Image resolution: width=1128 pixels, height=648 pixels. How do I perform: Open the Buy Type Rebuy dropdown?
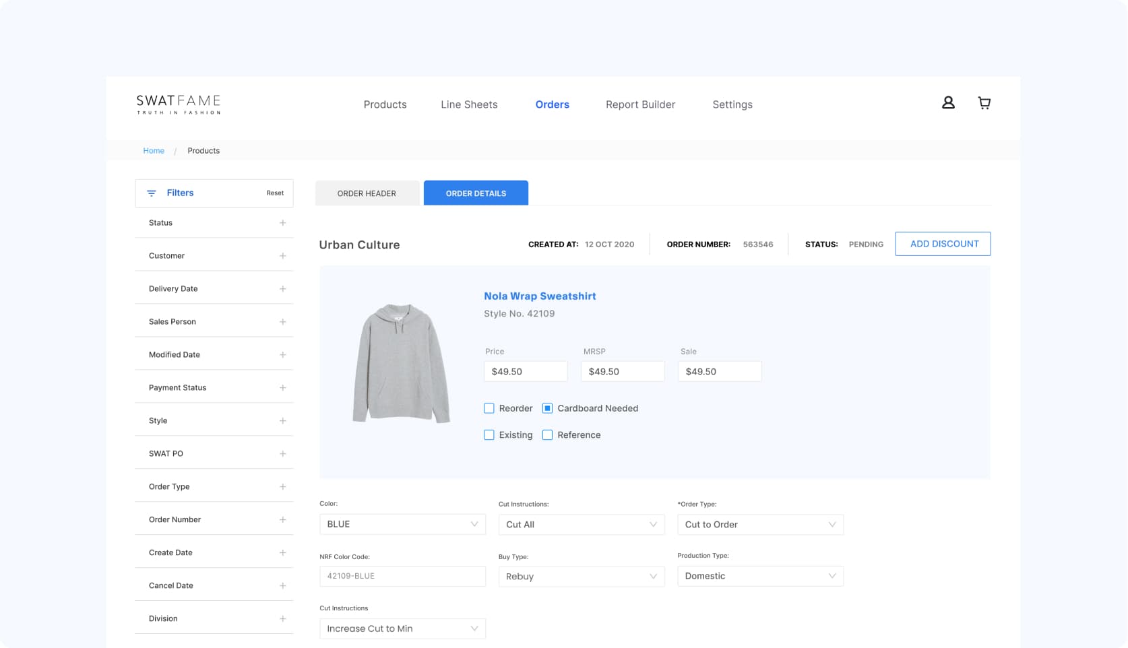(582, 577)
